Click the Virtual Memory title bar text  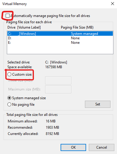(15, 4)
